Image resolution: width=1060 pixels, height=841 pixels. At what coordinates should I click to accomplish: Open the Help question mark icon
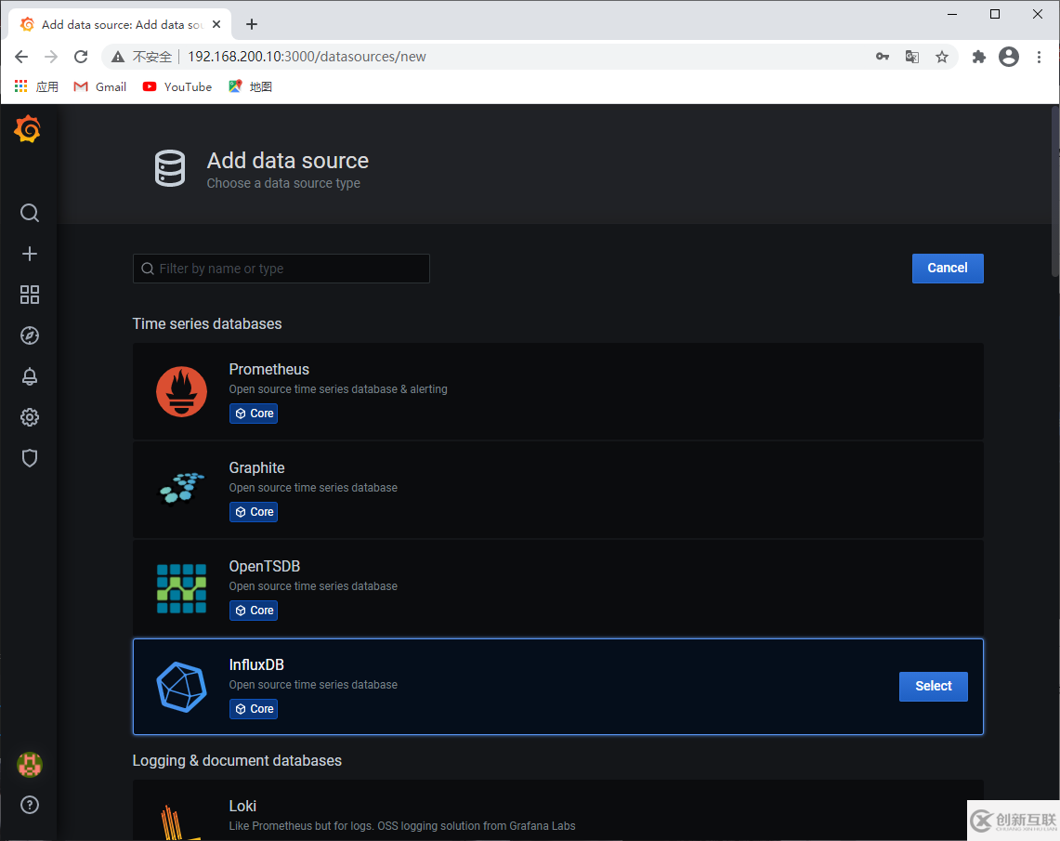pyautogui.click(x=29, y=805)
